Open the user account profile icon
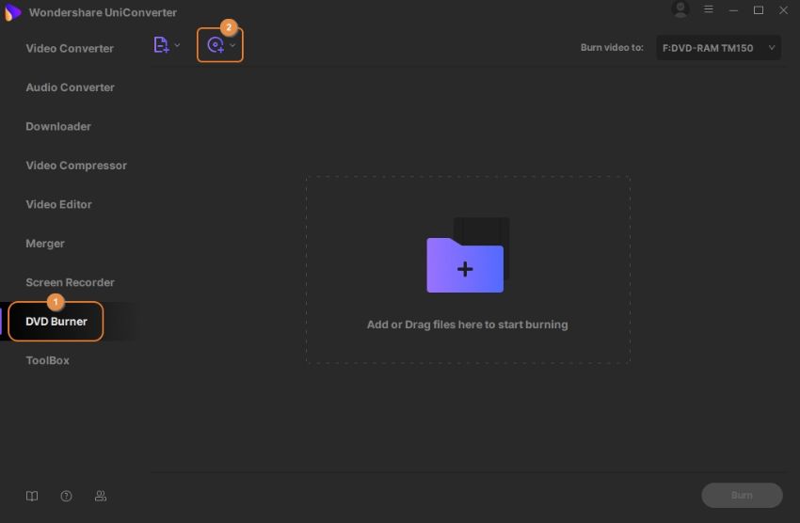 [680, 10]
